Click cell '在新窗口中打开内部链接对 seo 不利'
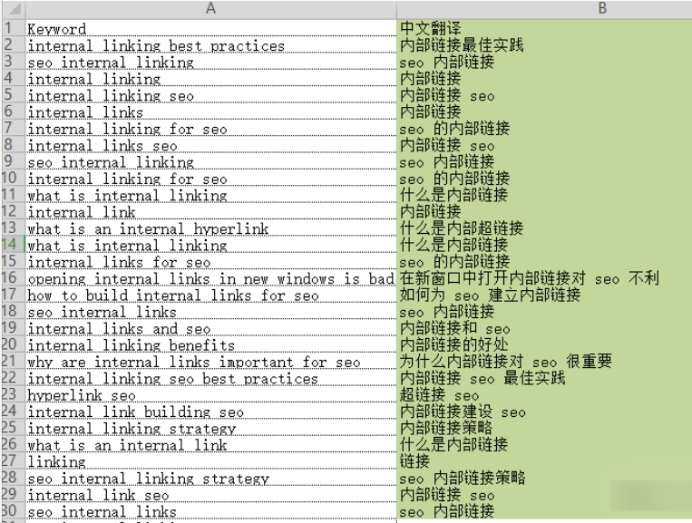The image size is (692, 523). pyautogui.click(x=544, y=278)
